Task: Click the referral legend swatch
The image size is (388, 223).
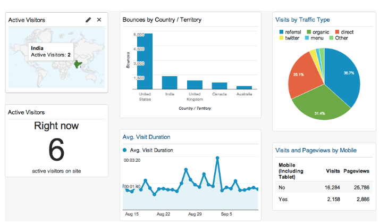Action: click(281, 32)
